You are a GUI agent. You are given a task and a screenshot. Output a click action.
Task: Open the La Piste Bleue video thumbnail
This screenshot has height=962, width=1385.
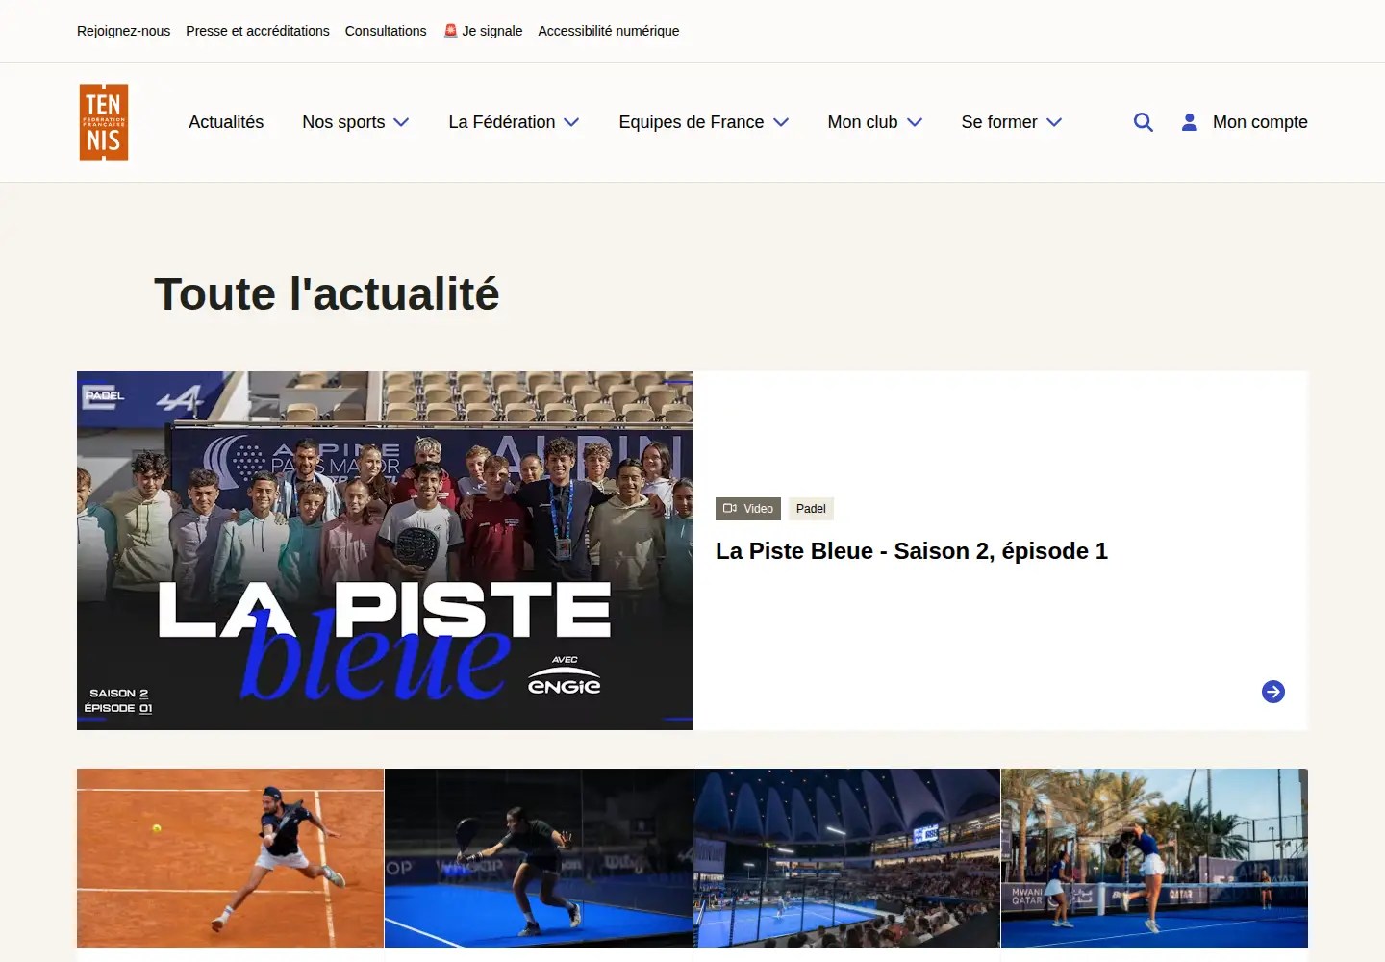[385, 550]
